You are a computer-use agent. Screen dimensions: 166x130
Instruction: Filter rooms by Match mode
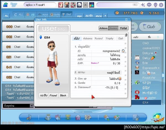[x=43, y=14]
